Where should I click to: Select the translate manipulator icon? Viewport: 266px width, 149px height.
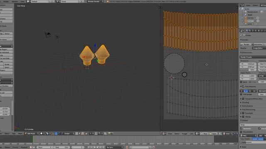tap(56, 133)
